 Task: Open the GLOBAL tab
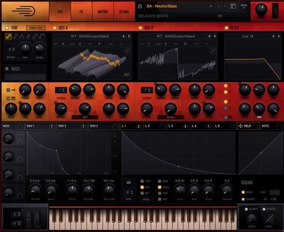[x=124, y=11]
